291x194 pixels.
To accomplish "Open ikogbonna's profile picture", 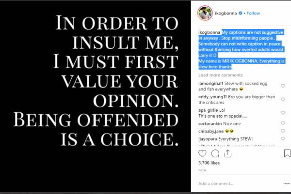I will (x=204, y=13).
